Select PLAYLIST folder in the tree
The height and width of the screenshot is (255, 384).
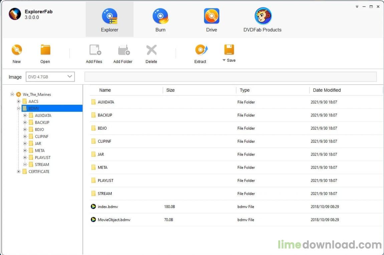(x=43, y=157)
